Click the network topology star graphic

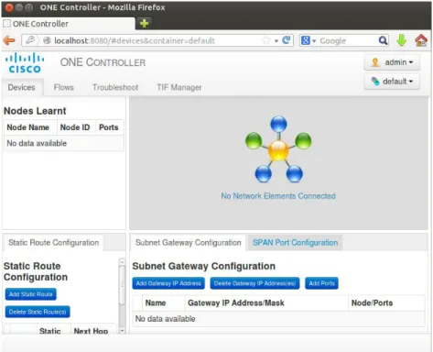point(278,149)
